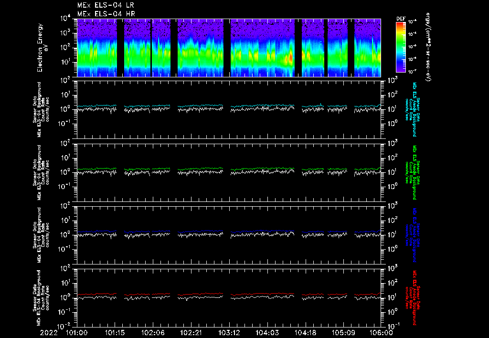Click the 101:15 time axis label
The width and height of the screenshot is (489, 338).
click(x=115, y=333)
